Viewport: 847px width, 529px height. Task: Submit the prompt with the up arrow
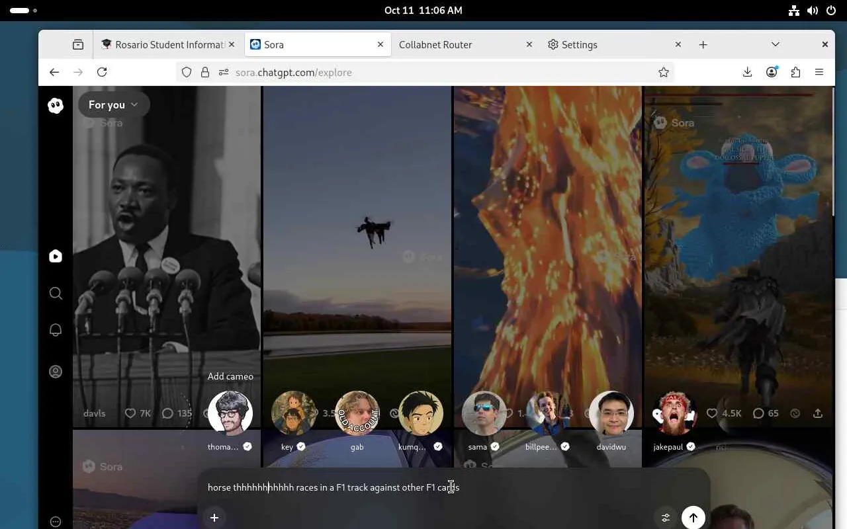[x=693, y=518]
